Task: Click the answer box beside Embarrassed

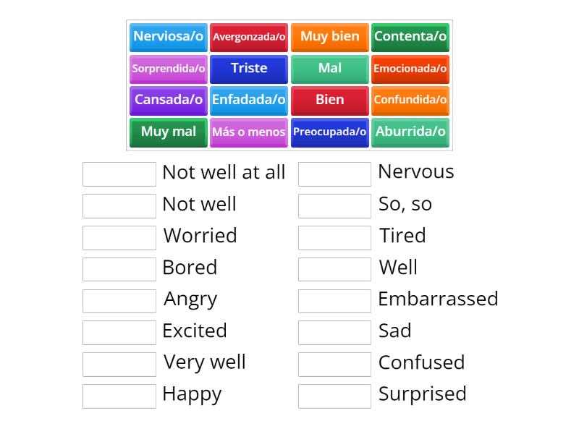Action: (334, 301)
